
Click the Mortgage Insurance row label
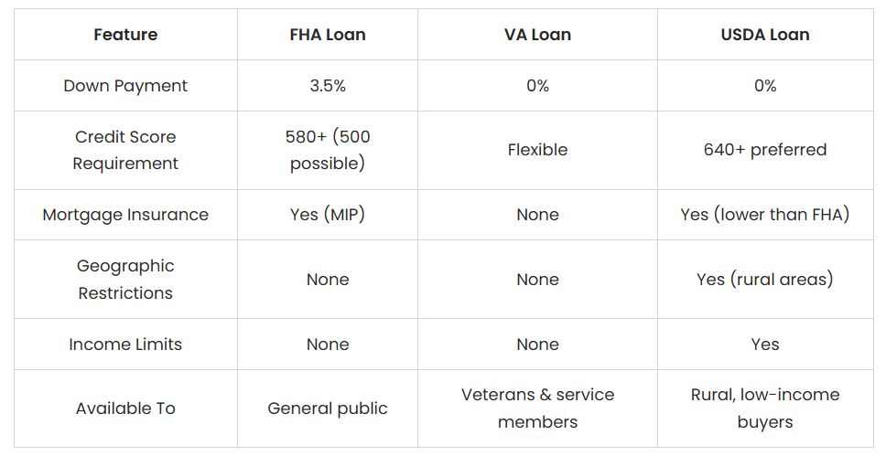125,215
